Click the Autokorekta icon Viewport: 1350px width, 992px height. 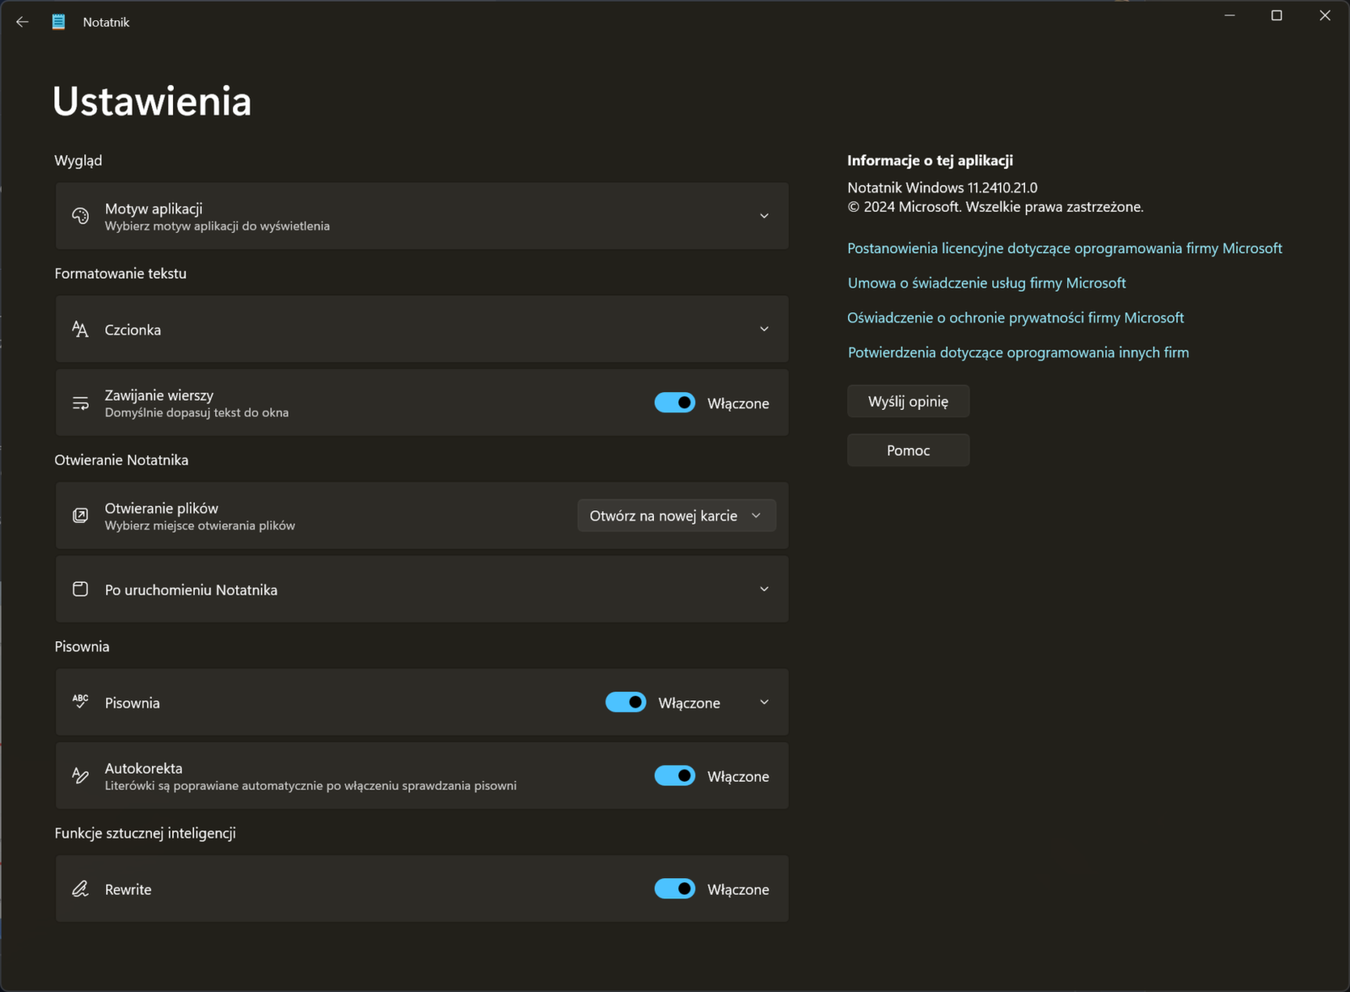coord(80,775)
